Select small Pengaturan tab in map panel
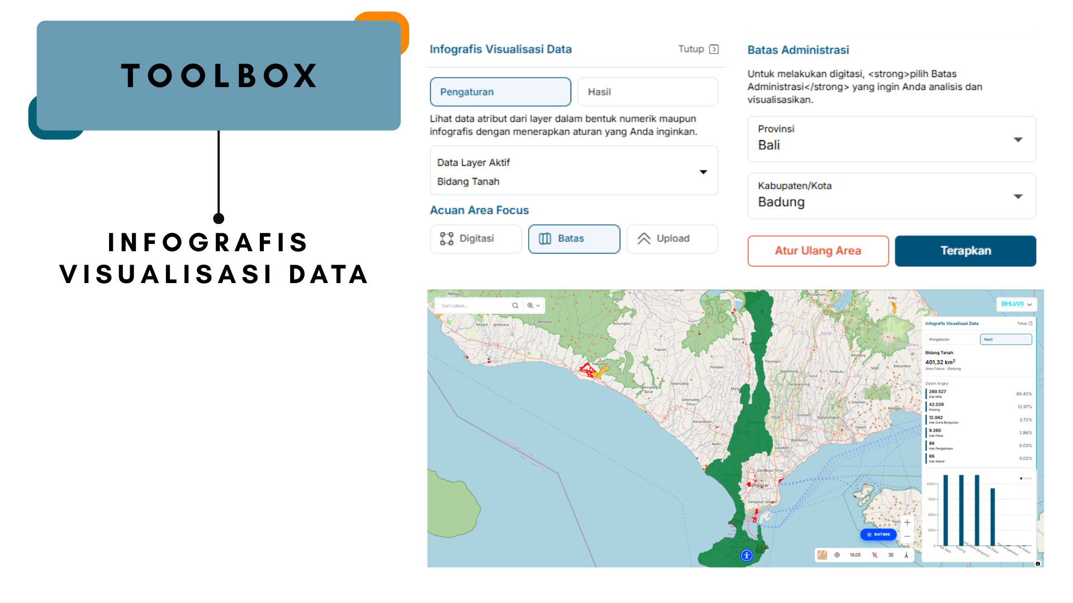Screen dimensions: 1073x603 pyautogui.click(x=951, y=339)
